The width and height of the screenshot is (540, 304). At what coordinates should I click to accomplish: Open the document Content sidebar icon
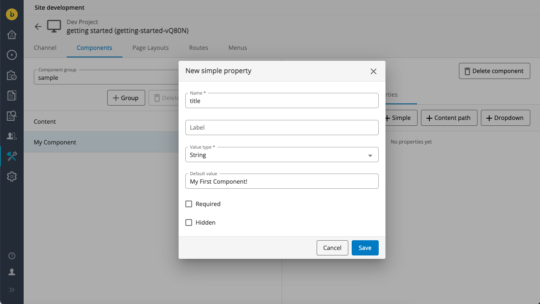(x=12, y=95)
